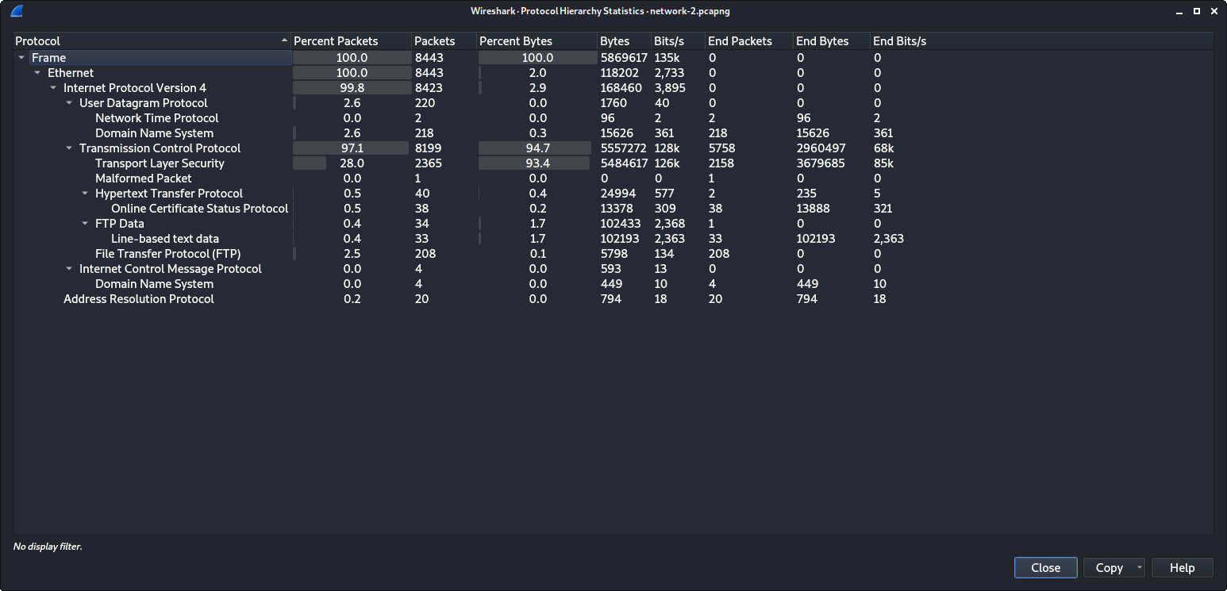This screenshot has width=1227, height=591.
Task: Maximize the Protocol Hierarchy Statistics window
Action: [x=1196, y=11]
